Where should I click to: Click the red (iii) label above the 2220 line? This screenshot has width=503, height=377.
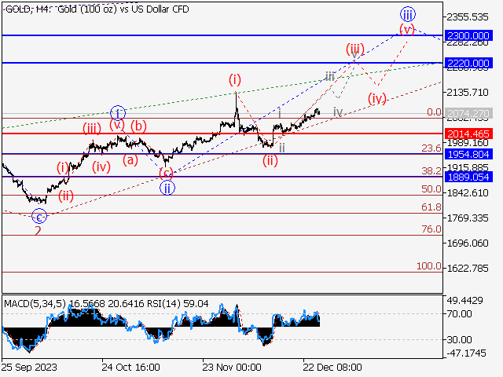(355, 49)
